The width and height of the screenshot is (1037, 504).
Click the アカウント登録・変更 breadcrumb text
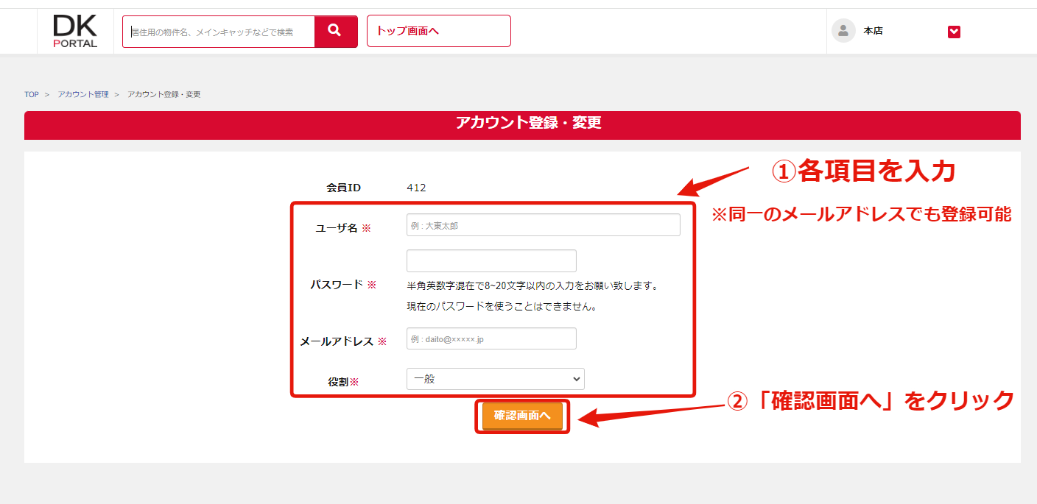tap(164, 95)
